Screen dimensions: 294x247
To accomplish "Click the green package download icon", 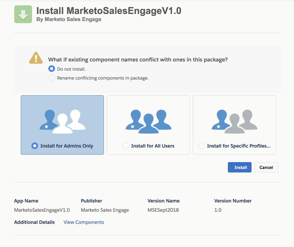I will (23, 14).
